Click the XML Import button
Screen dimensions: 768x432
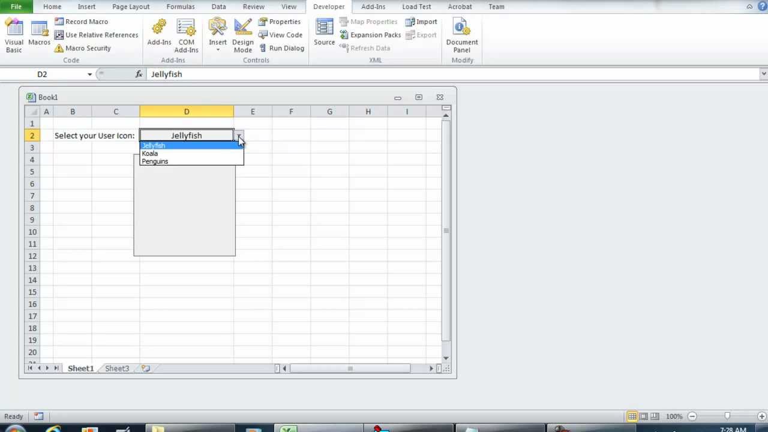click(421, 22)
